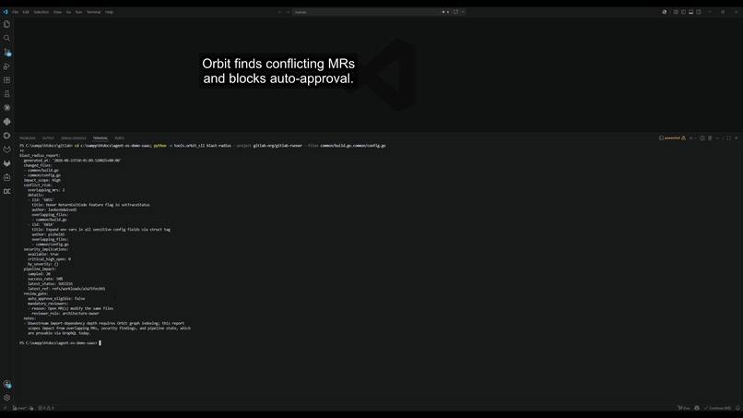Click errors and warnings count in status bar
The image size is (743, 418).
pyautogui.click(x=46, y=408)
